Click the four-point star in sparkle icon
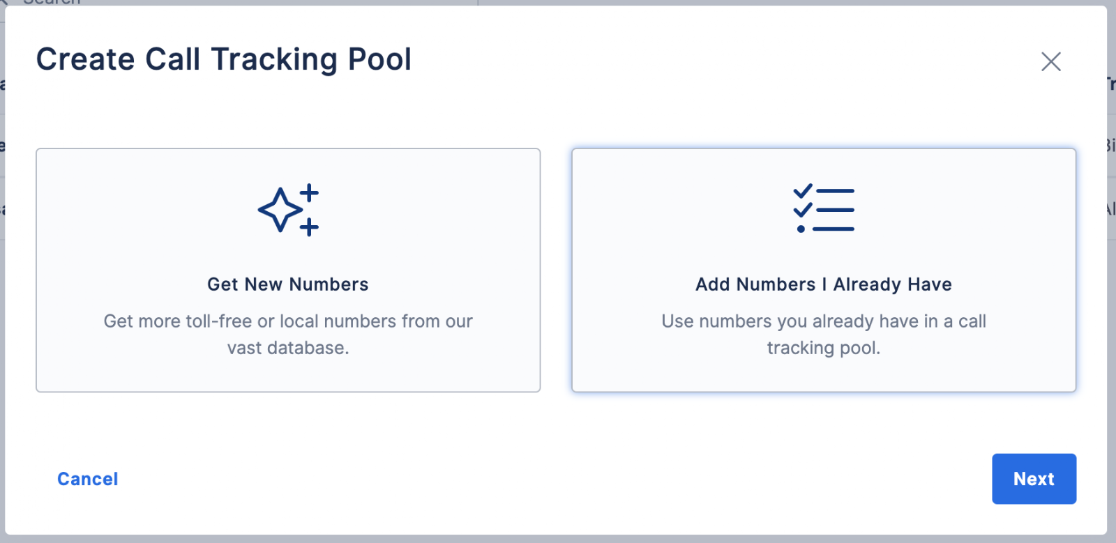Screen dimensions: 1116x543 coord(280,209)
